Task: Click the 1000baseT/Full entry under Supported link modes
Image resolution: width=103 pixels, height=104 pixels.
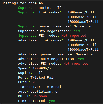Action: pos(82,17)
